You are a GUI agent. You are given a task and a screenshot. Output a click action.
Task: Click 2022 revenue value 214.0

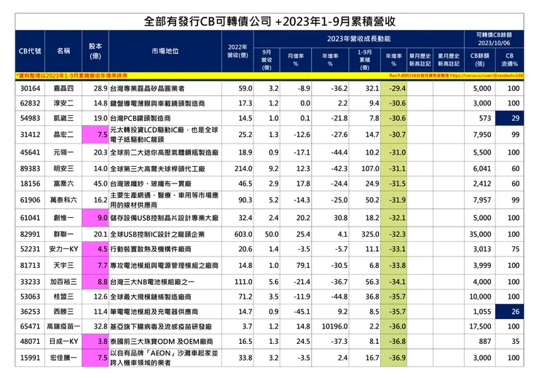point(243,168)
